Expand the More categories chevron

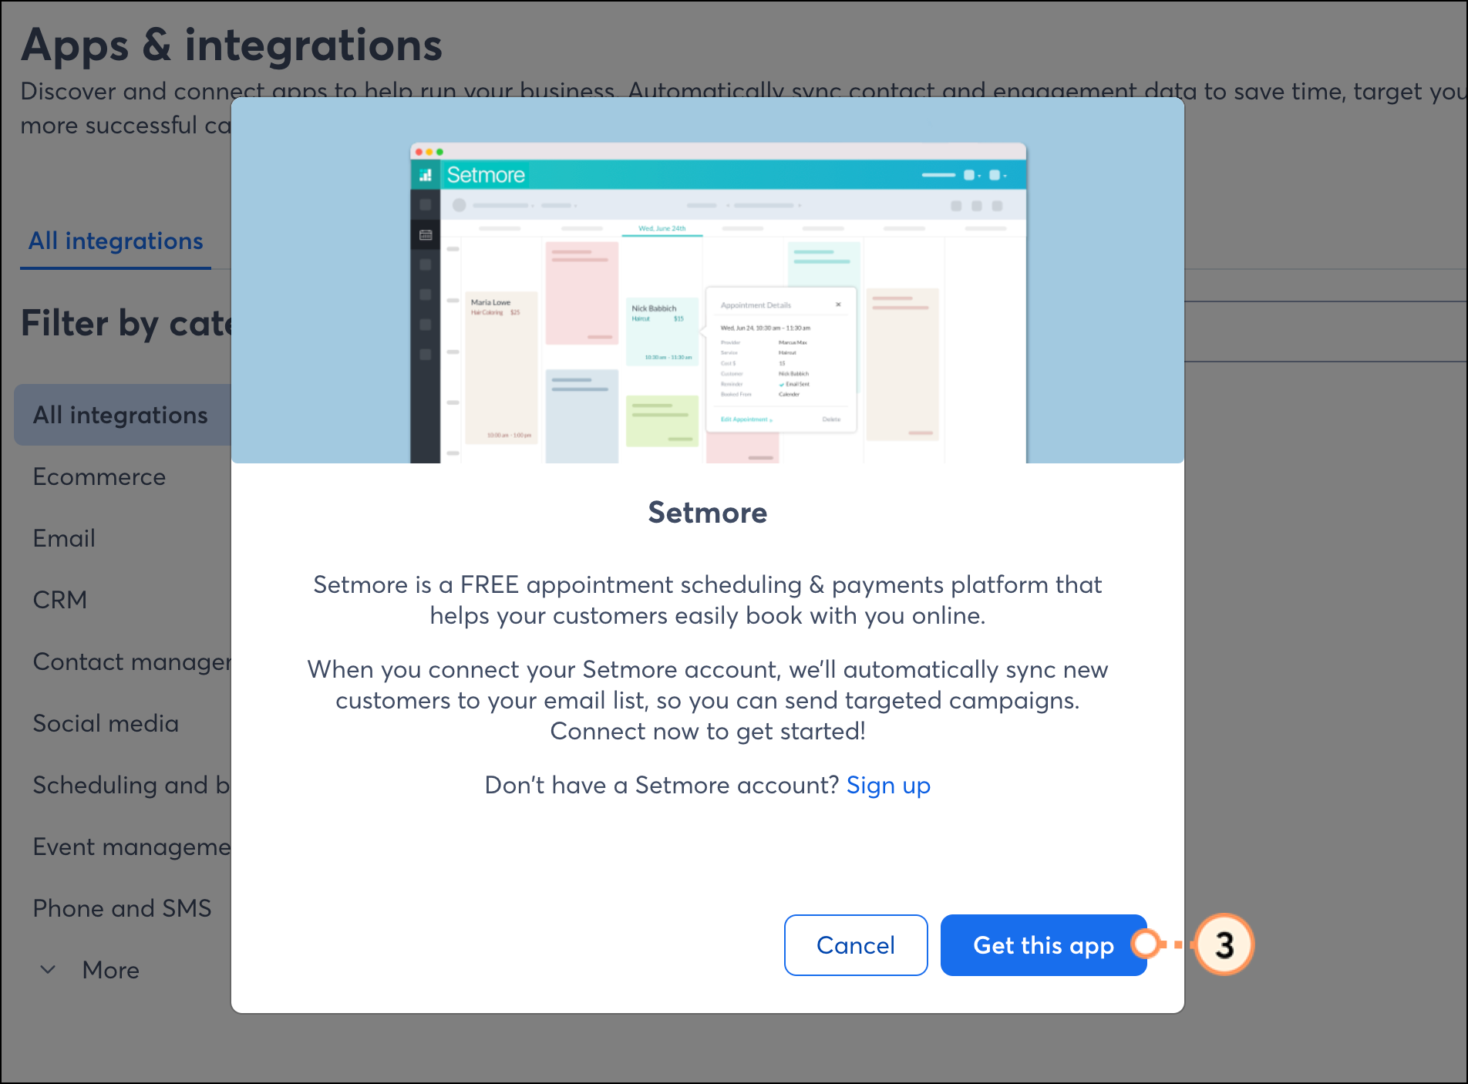[48, 970]
